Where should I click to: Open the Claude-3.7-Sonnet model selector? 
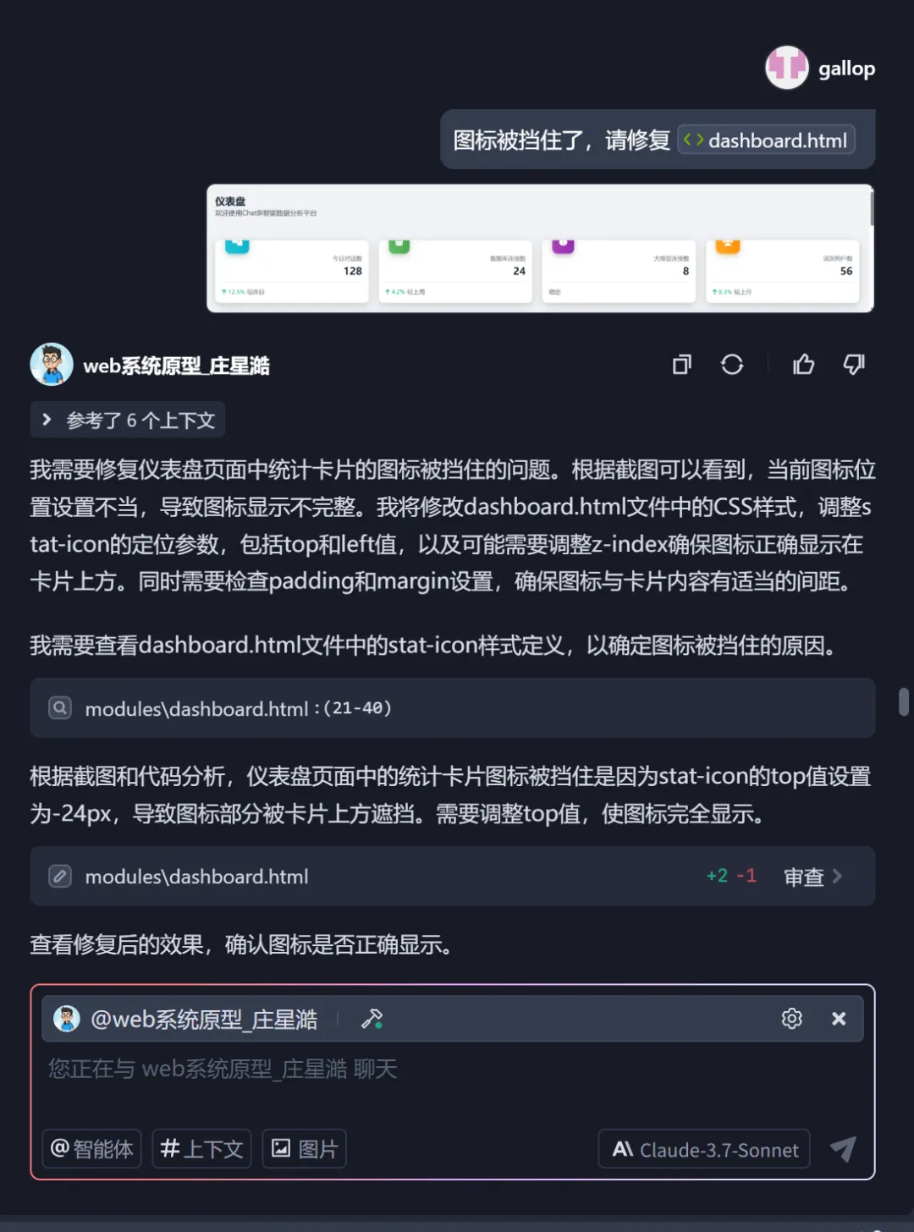(704, 1149)
